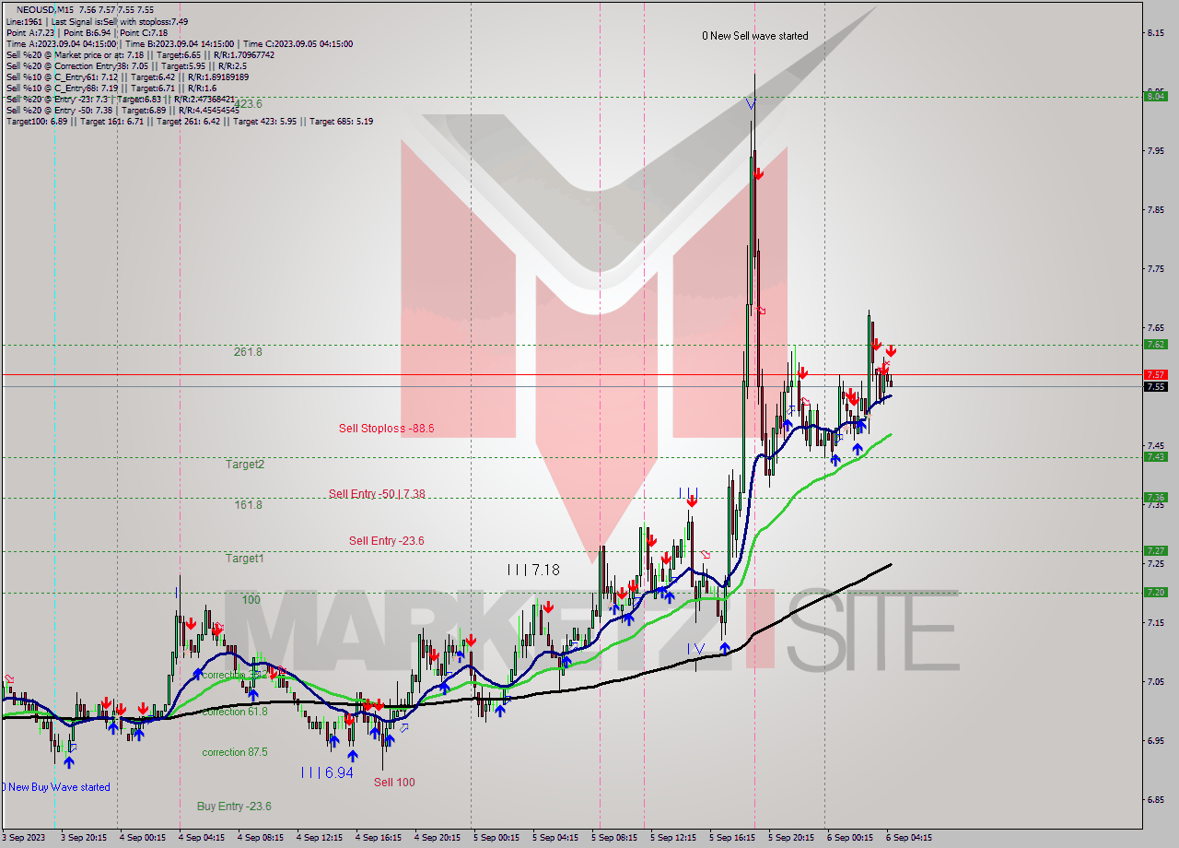Select the 'Sell %20 @ Correction Entry38' line

(x=126, y=65)
